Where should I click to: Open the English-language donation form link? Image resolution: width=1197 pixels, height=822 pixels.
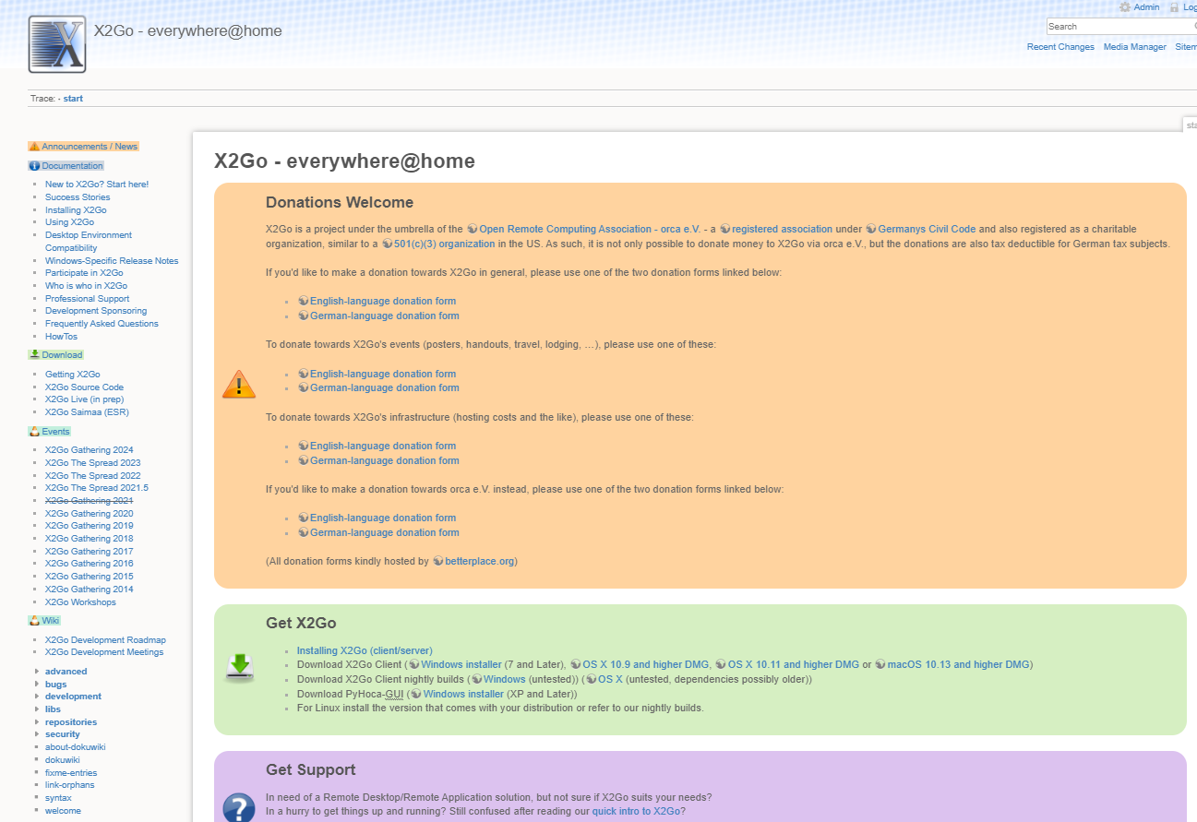pos(384,300)
